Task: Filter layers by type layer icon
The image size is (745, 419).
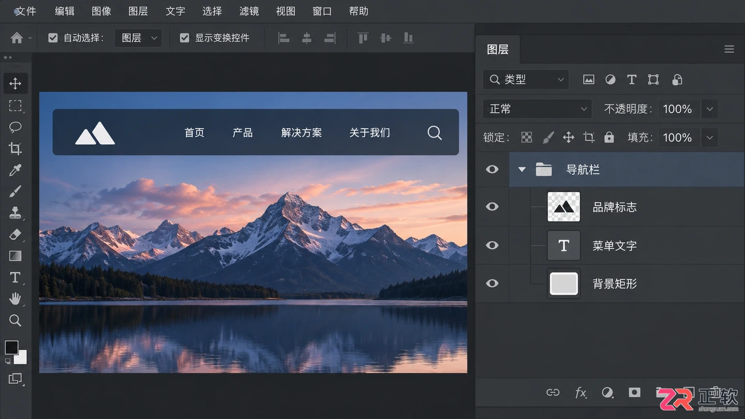Action: point(632,80)
